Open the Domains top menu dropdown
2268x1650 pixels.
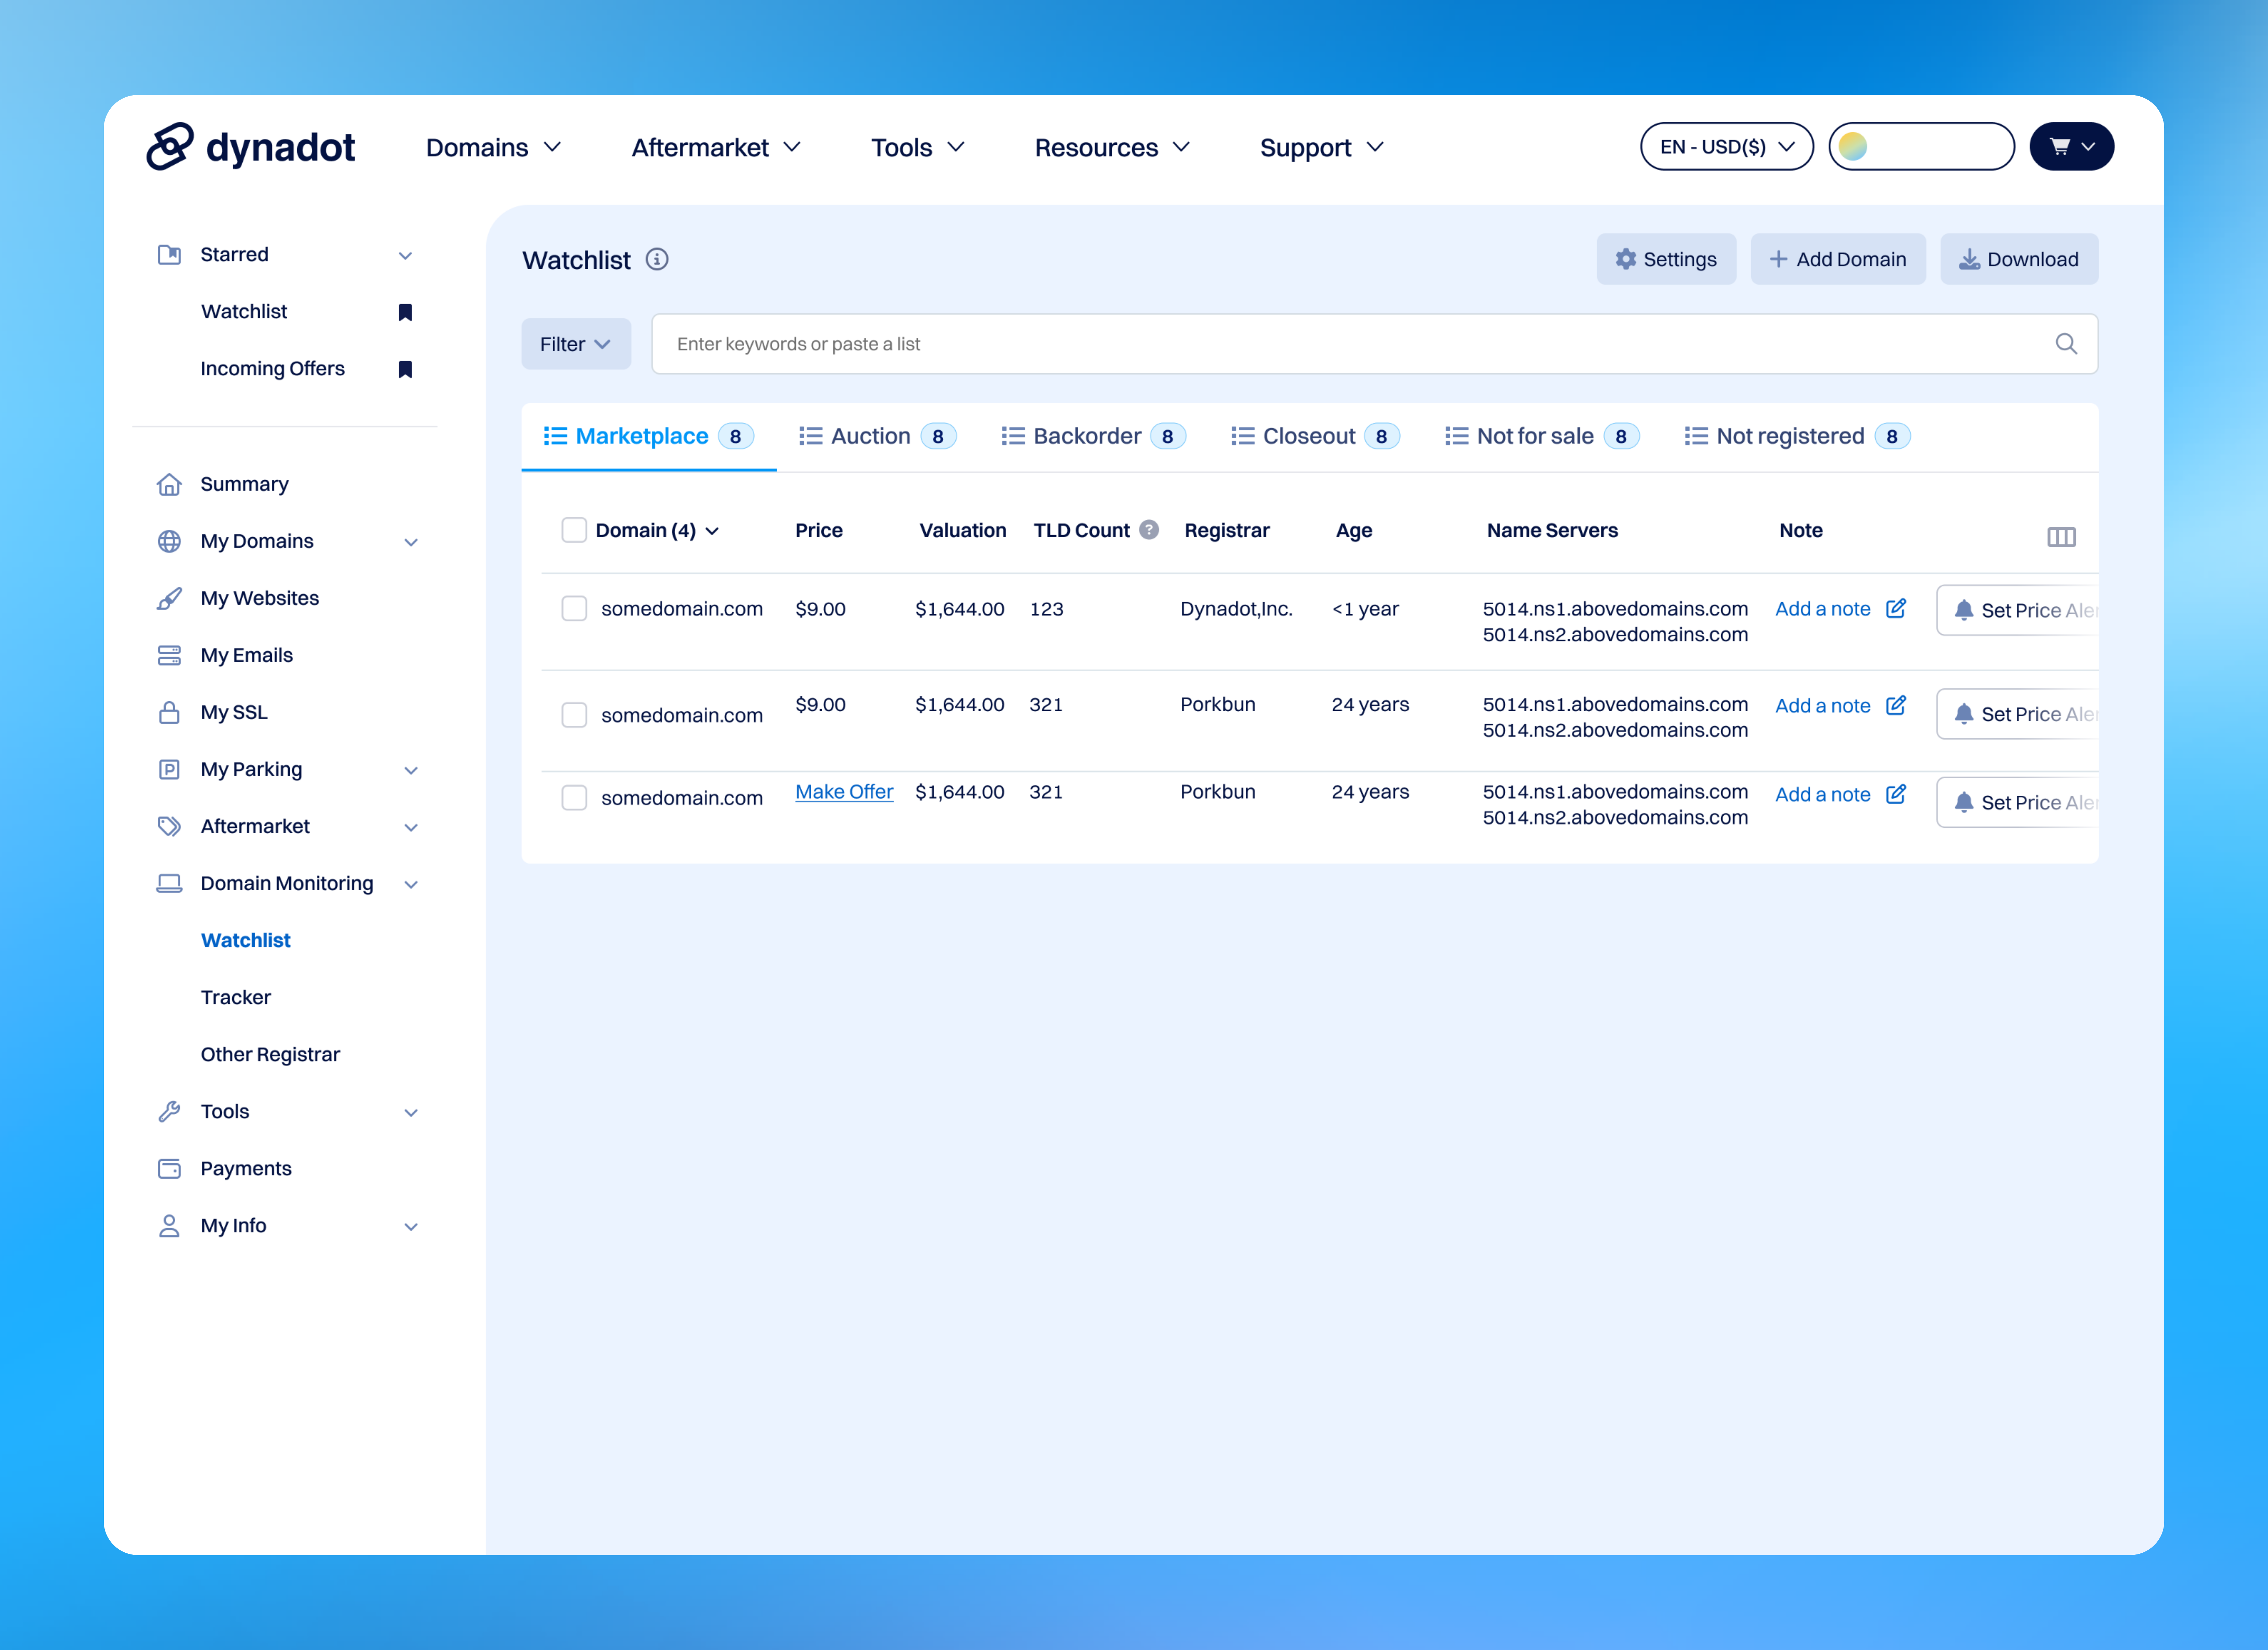click(494, 147)
